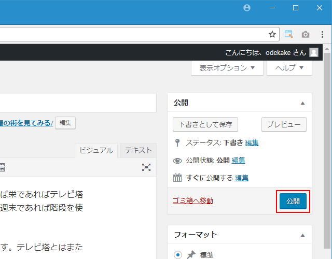Edit the ステータス status link

click(x=252, y=143)
